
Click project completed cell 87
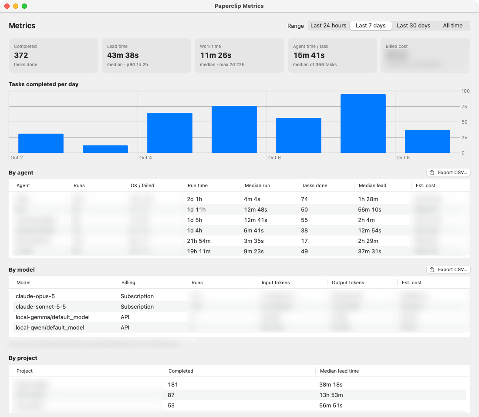tap(171, 395)
